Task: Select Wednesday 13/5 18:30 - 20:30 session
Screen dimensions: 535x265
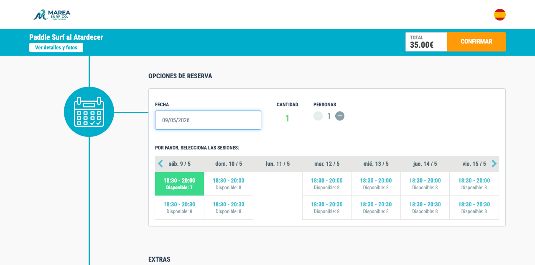Action: click(x=376, y=208)
